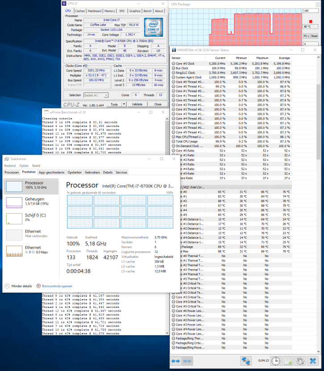This screenshot has width=324, height=371.
Task: Open the Bestand menu in Taakbeheer
Action: tap(10, 166)
